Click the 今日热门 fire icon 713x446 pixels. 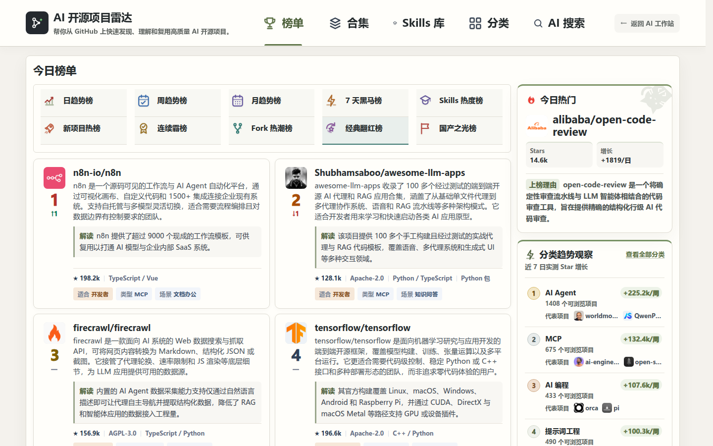[531, 100]
